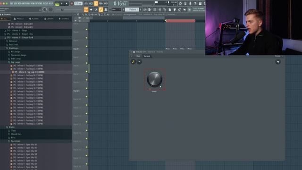302x170 pixels.
Task: Open the Channel rack view icon
Action: click(155, 9)
